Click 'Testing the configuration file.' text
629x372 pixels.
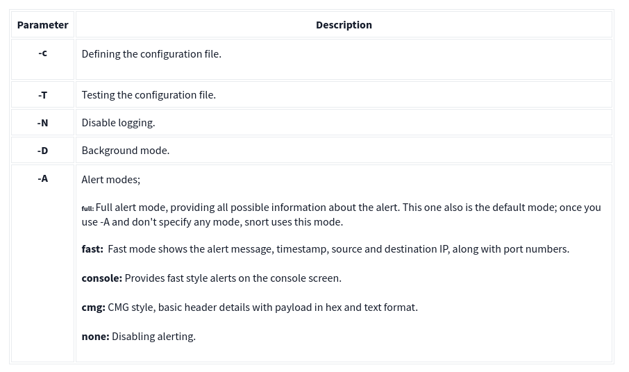(149, 95)
